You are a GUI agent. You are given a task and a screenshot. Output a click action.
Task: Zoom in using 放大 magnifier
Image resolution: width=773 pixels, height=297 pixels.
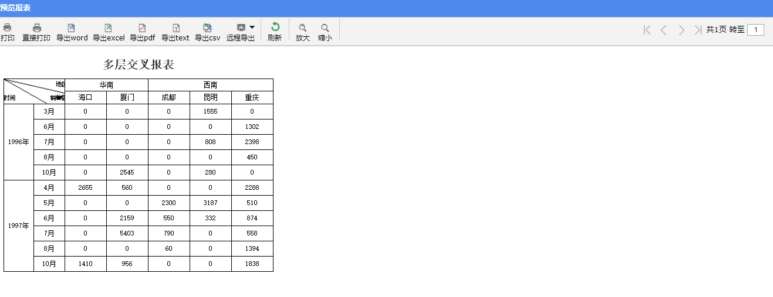[x=303, y=28]
